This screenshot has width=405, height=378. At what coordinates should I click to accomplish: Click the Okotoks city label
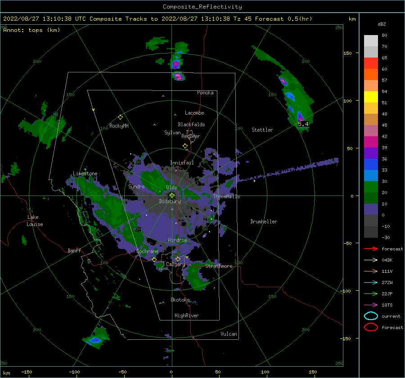(180, 299)
